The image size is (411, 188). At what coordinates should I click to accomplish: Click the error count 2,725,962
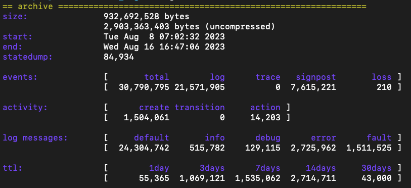313,148
